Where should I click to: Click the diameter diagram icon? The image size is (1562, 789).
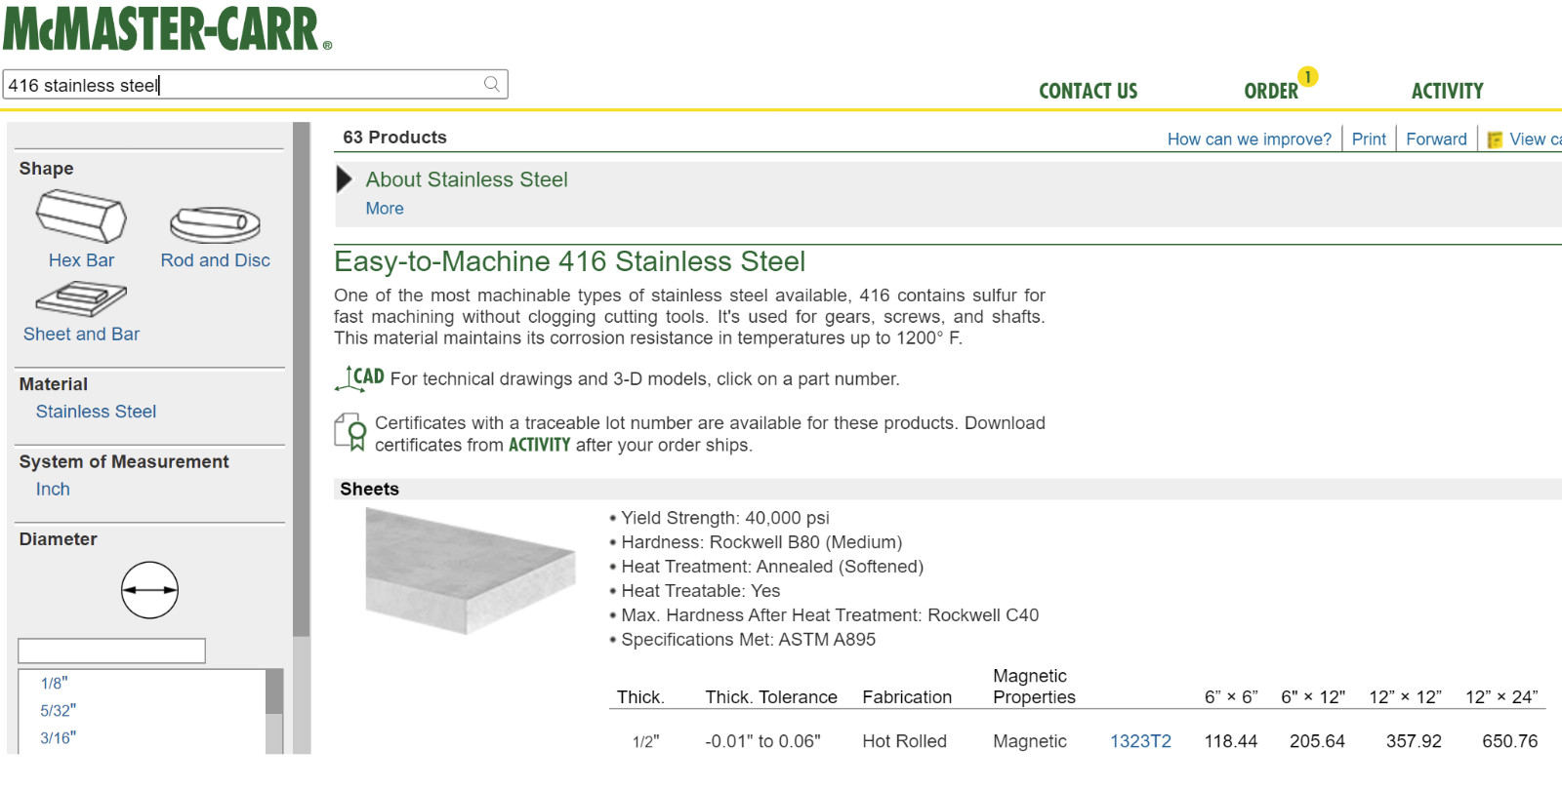click(x=149, y=590)
